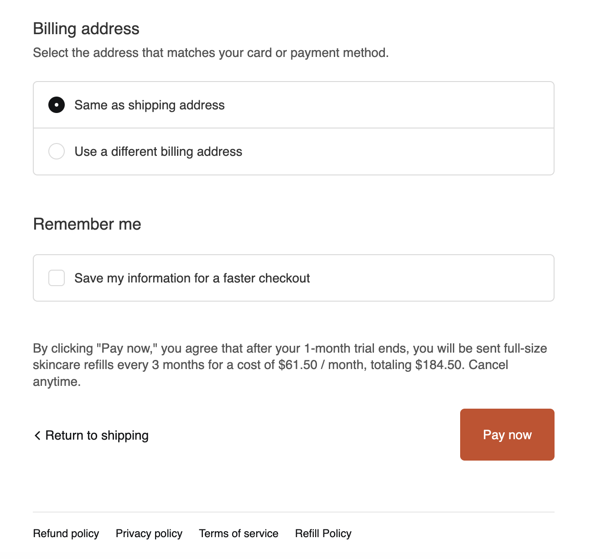The height and width of the screenshot is (559, 612).
Task: Click the Remember me heading
Action: click(x=87, y=224)
